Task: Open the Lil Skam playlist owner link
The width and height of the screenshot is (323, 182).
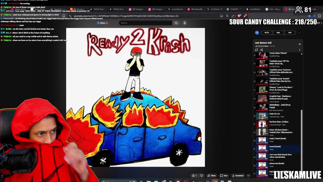Action: tap(266, 46)
